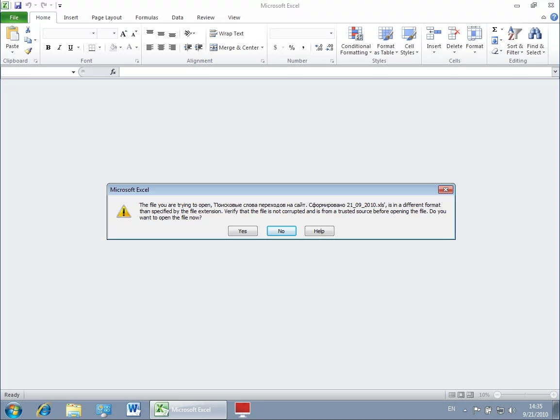Image resolution: width=560 pixels, height=420 pixels.
Task: Switch to the Insert tab
Action: (71, 17)
